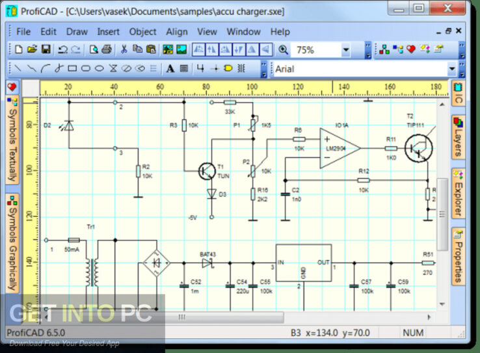The height and width of the screenshot is (353, 480).
Task: Open the Layers side panel tab
Action: click(x=458, y=137)
